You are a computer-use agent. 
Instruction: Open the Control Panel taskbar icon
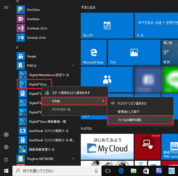tap(159, 171)
